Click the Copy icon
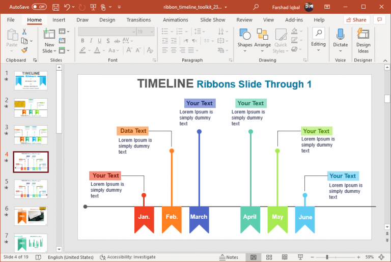Screen dimensions: 391x262 click(24, 41)
